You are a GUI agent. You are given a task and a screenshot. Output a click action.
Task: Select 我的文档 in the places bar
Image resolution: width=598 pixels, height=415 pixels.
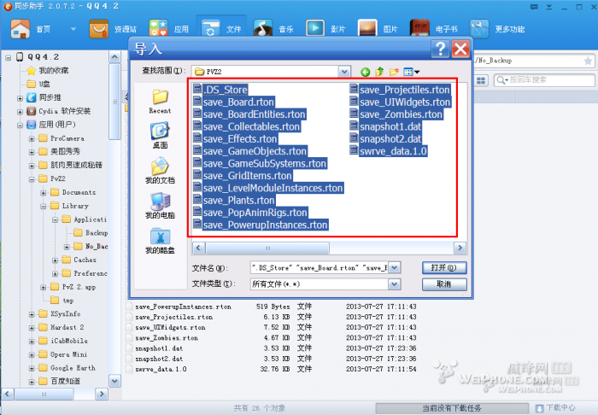point(161,171)
